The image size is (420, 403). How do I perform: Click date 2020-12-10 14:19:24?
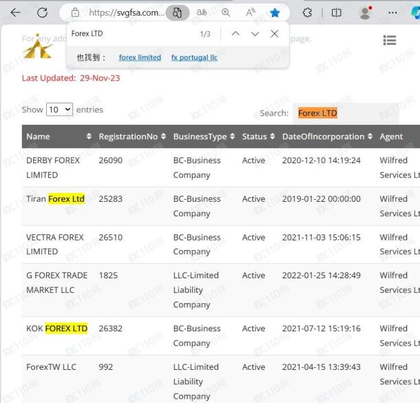coord(321,161)
